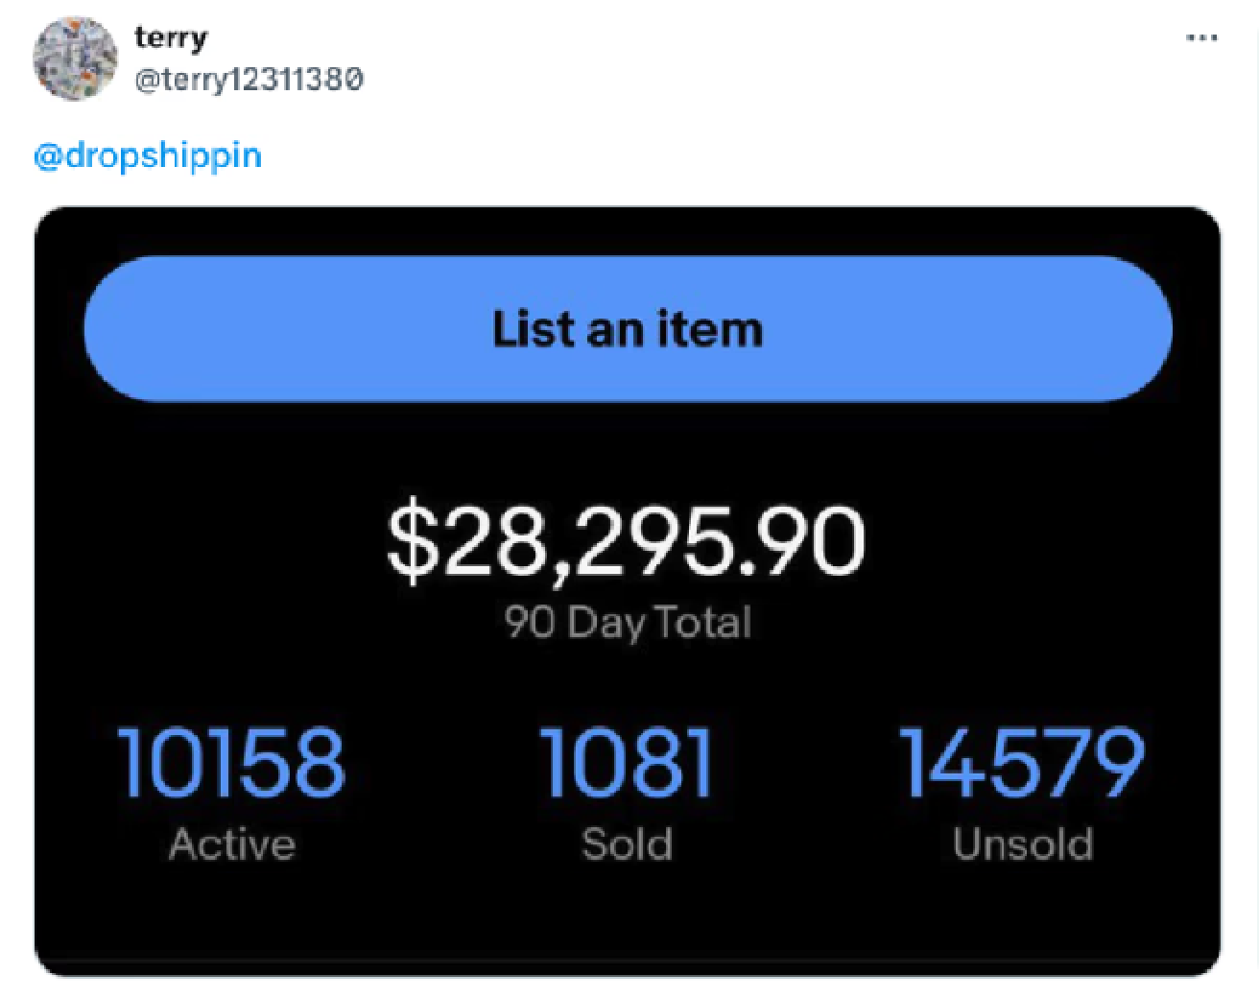Select the rounded List an item pill
Screen dimensions: 1259x998
click(628, 329)
